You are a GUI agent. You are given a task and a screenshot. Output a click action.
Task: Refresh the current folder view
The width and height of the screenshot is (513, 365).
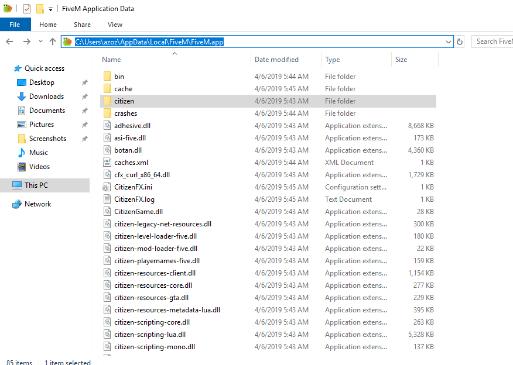click(460, 42)
